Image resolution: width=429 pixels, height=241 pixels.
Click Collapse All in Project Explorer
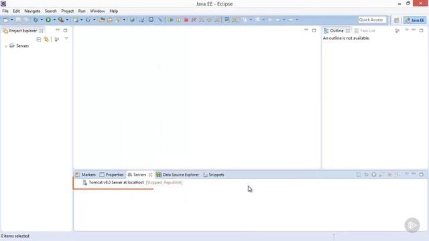(x=39, y=39)
